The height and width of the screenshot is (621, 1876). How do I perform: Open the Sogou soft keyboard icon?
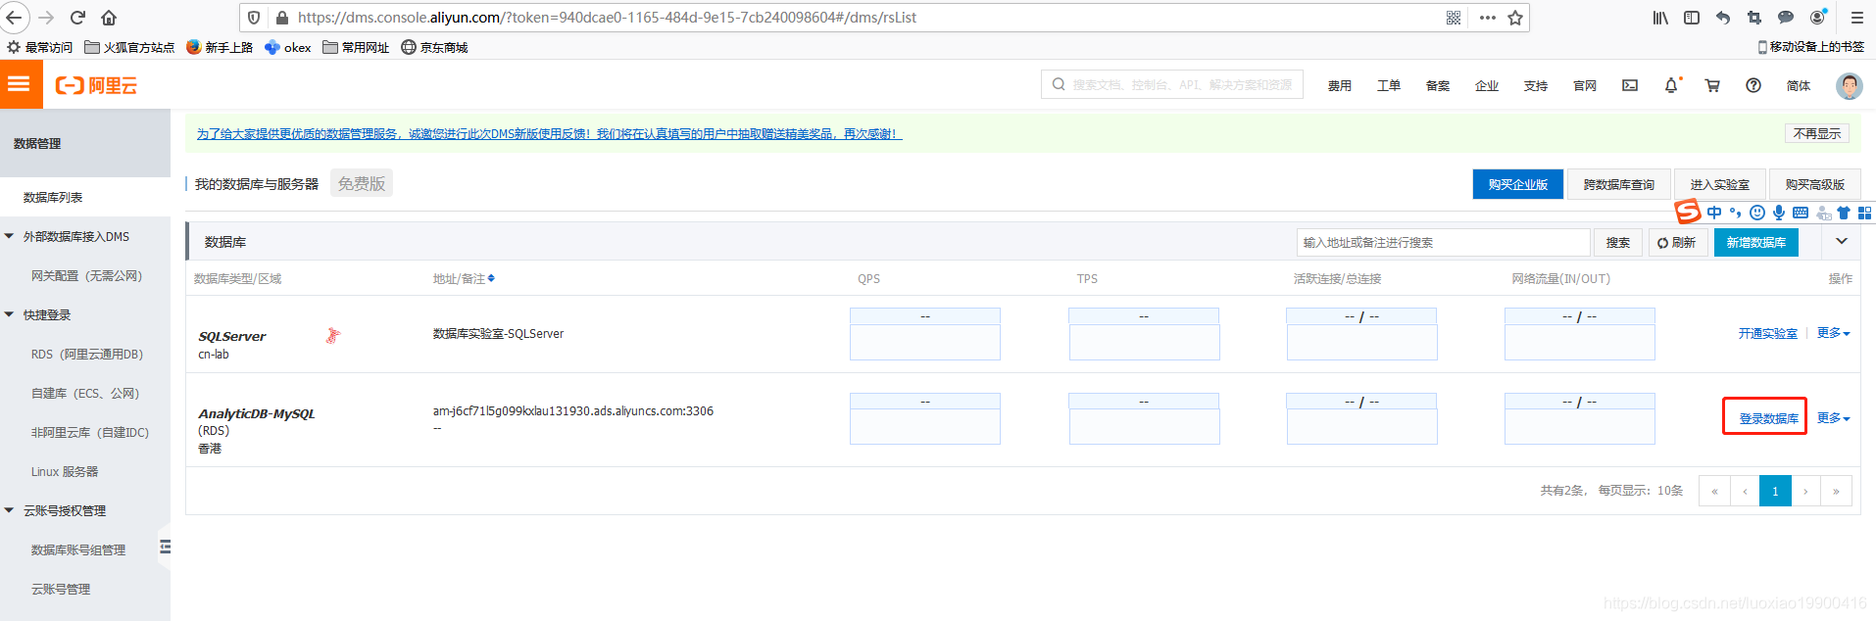(x=1801, y=213)
